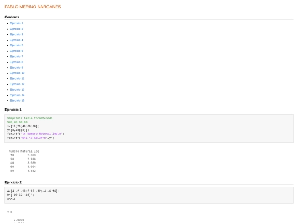
Task: Open the Ejercicio 2 contents link
Action: (x=17, y=29)
